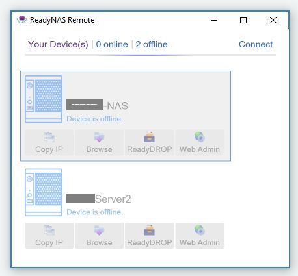
Task: Click the 'Your Device(s)' heading
Action: click(58, 45)
